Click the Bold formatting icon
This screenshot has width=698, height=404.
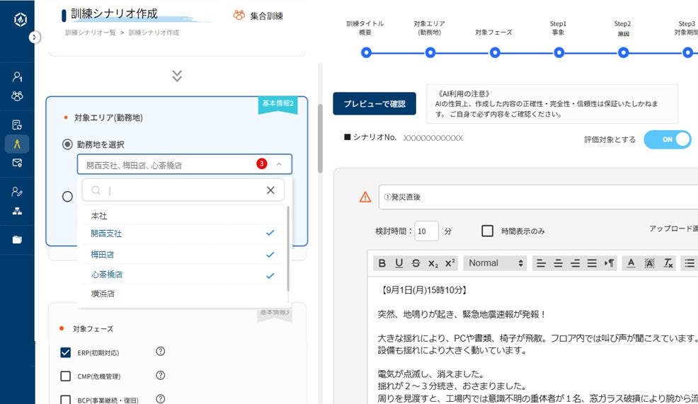[x=382, y=263]
